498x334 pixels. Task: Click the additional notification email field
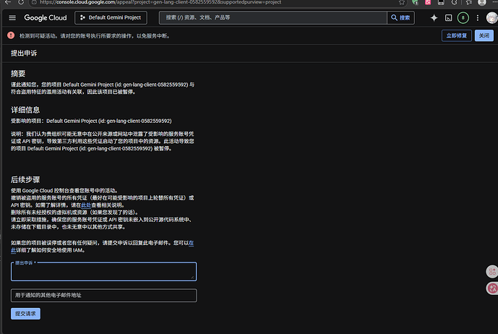click(x=104, y=296)
